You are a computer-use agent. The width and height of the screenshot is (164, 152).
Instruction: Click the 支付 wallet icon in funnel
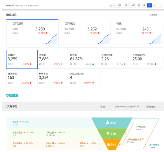(x=109, y=145)
